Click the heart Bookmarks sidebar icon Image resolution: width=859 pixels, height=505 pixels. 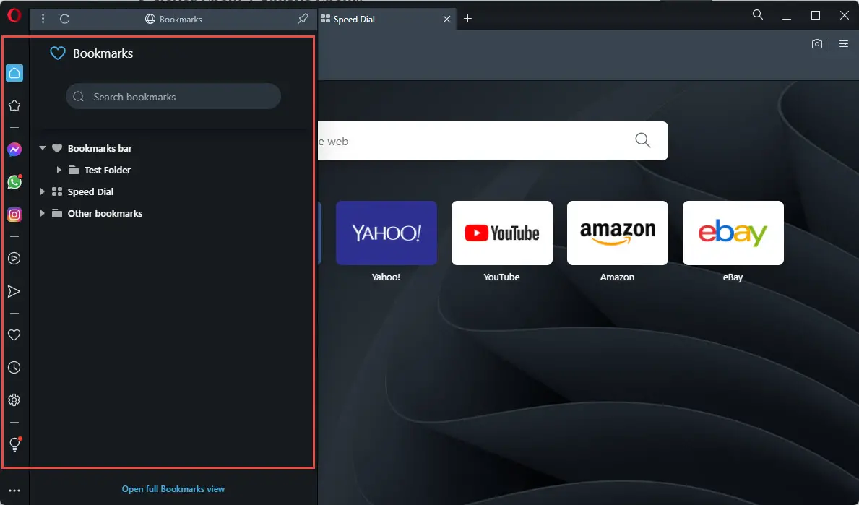(x=14, y=334)
